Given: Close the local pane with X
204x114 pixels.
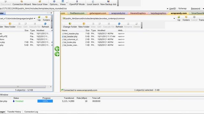Looking at the screenshot, I should 51,13.
